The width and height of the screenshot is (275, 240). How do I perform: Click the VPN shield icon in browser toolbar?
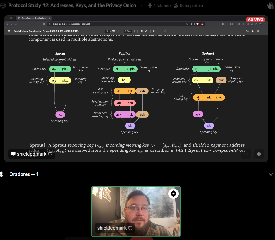[256, 24]
